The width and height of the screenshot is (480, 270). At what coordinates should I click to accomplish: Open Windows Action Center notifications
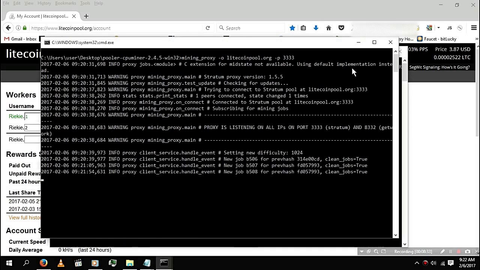(451, 263)
